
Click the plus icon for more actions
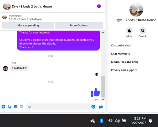[x=3, y=107]
